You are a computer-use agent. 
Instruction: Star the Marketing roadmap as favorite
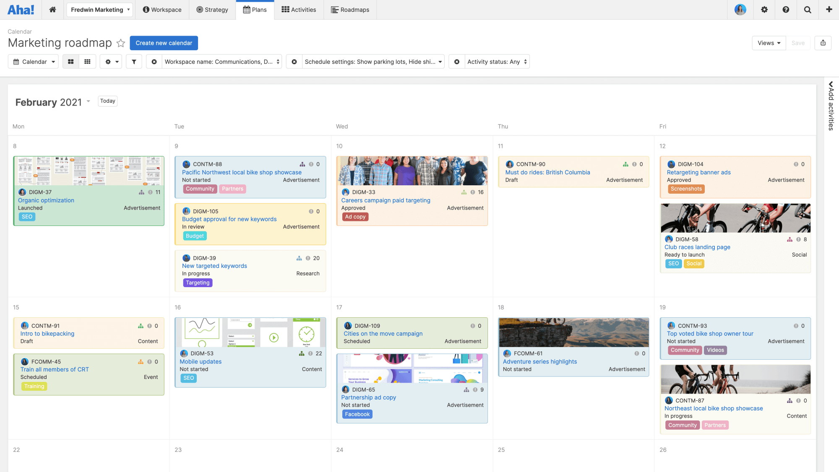(x=121, y=43)
